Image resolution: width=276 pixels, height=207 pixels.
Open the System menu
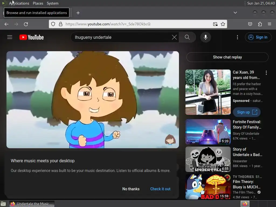(x=53, y=3)
